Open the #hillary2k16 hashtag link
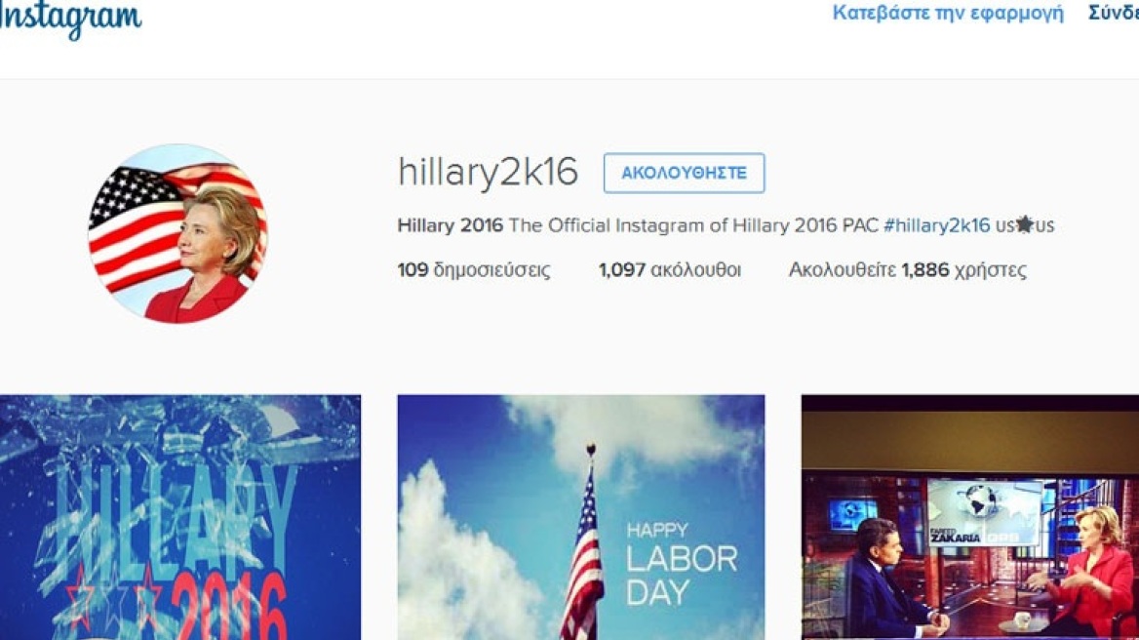1139x640 pixels. tap(936, 225)
